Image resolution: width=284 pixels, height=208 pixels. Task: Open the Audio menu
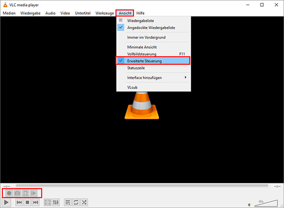[x=50, y=13]
